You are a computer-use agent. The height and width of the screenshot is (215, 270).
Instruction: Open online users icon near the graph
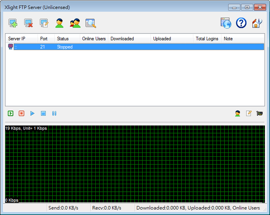238,114
